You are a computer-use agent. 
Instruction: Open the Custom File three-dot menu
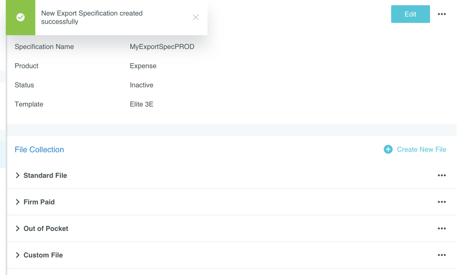click(442, 255)
